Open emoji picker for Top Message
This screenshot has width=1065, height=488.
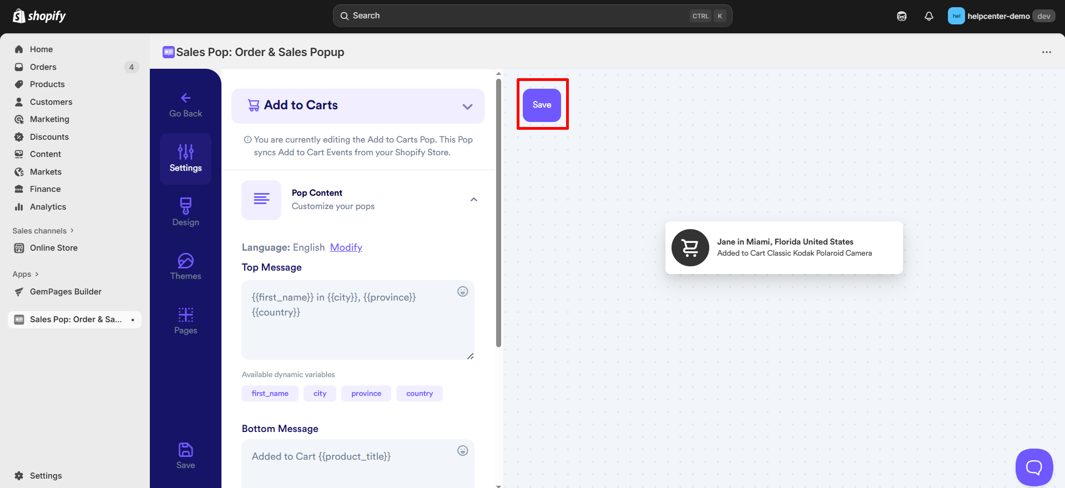pyautogui.click(x=462, y=292)
